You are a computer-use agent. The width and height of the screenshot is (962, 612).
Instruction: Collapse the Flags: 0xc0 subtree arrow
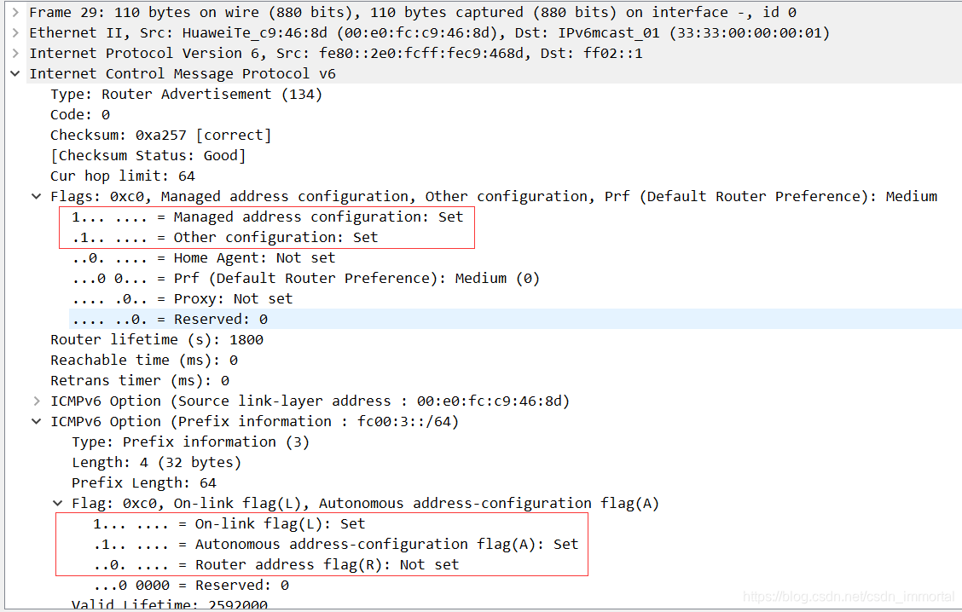point(37,196)
